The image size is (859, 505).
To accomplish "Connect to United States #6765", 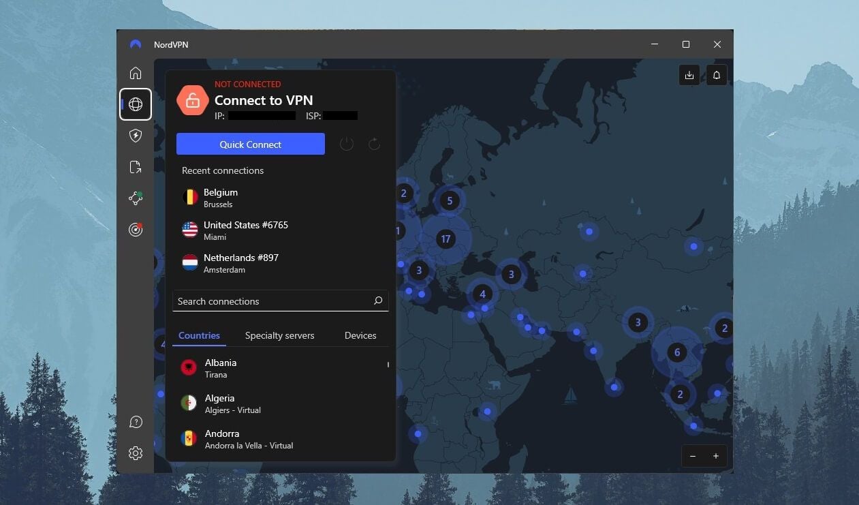I will (x=281, y=230).
